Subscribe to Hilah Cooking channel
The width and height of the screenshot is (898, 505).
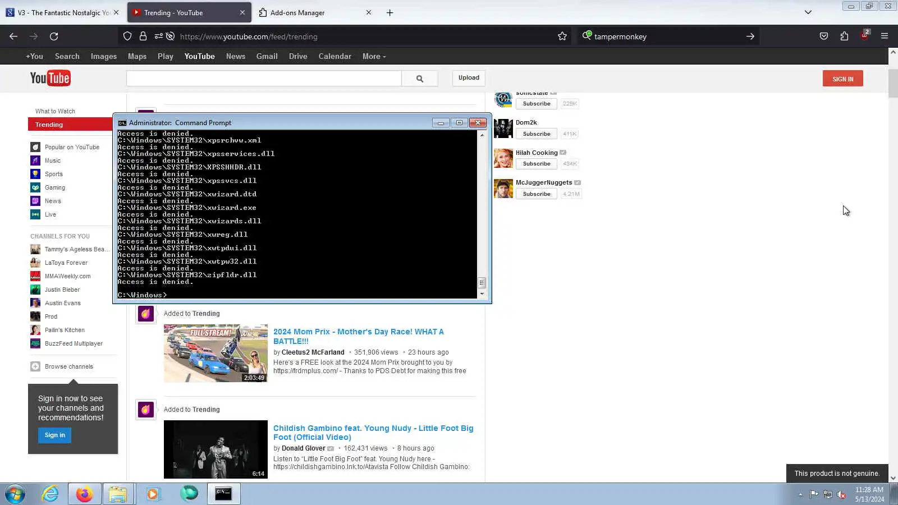click(537, 164)
